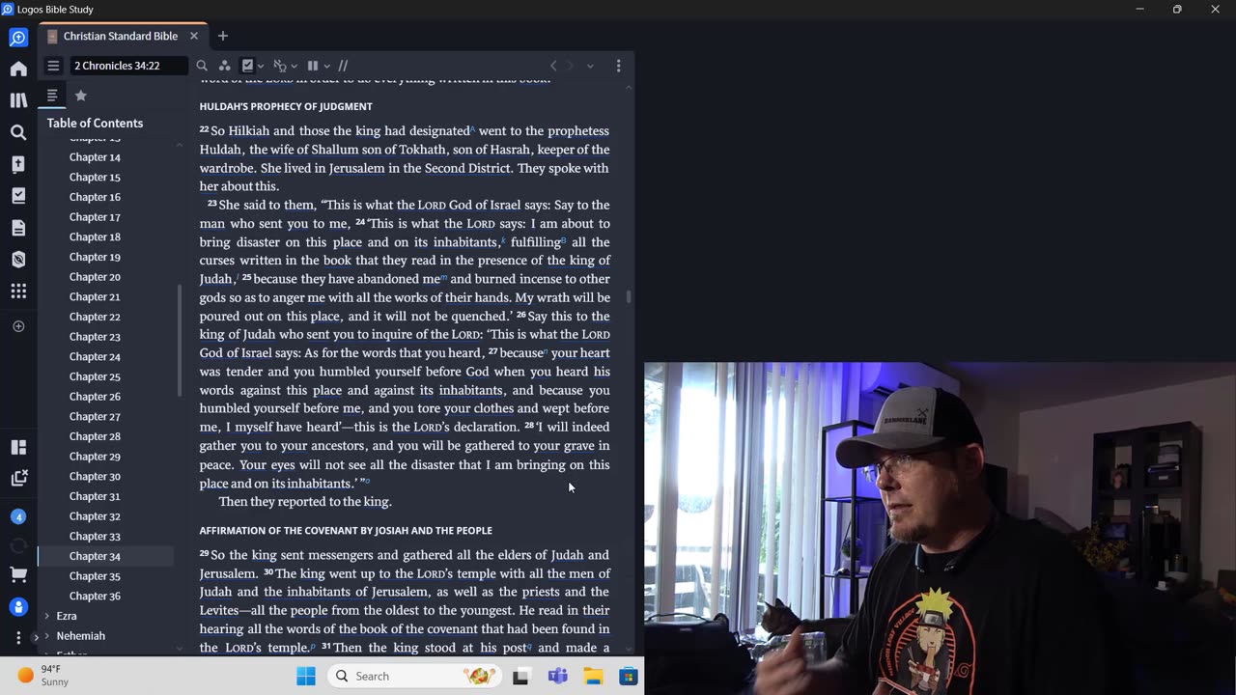Open the Search icon in the left sidebar

point(18,132)
